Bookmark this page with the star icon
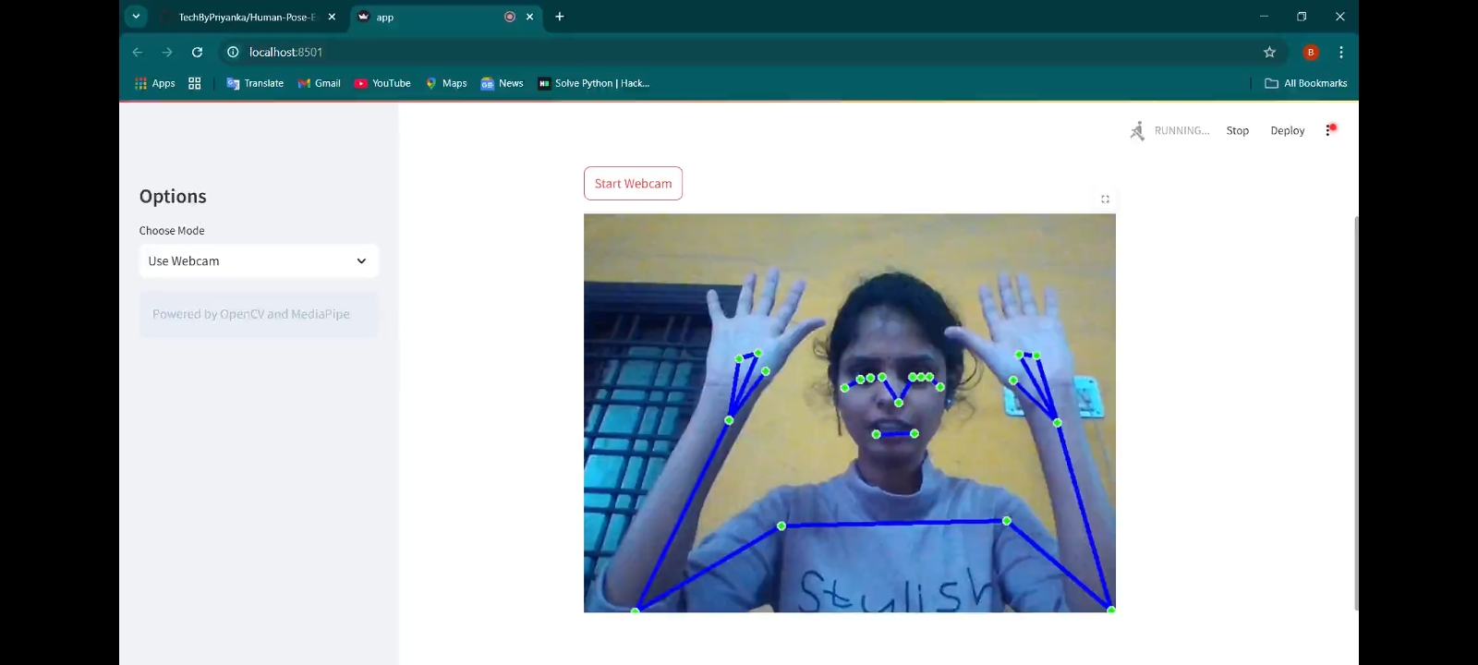Viewport: 1478px width, 665px height. (1269, 53)
